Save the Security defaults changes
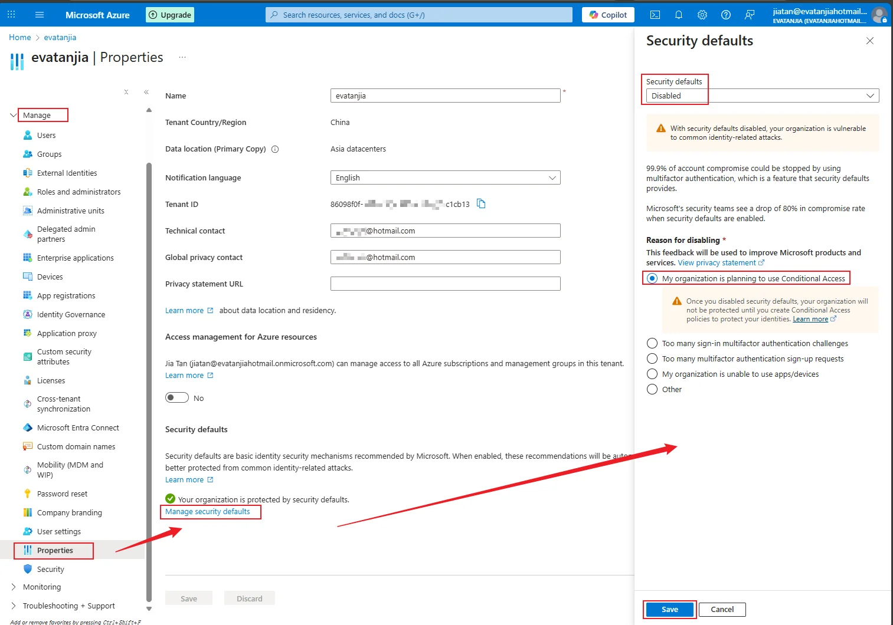 tap(669, 609)
